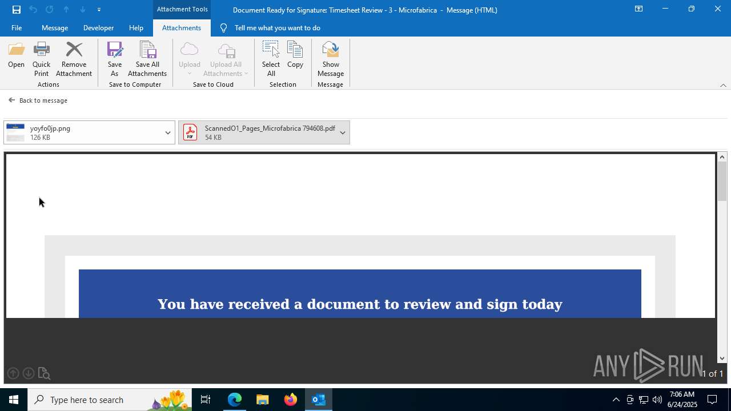Save attachment with Save As

pos(115,59)
